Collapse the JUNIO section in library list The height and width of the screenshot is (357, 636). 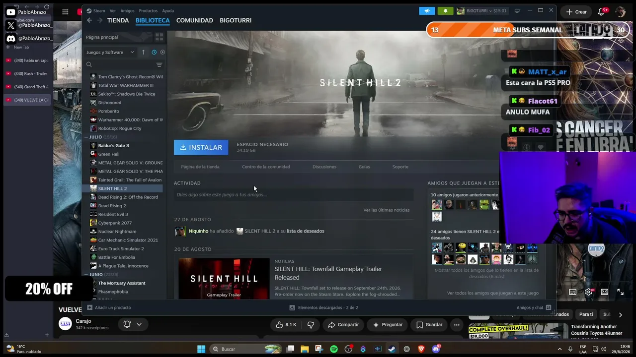click(86, 274)
